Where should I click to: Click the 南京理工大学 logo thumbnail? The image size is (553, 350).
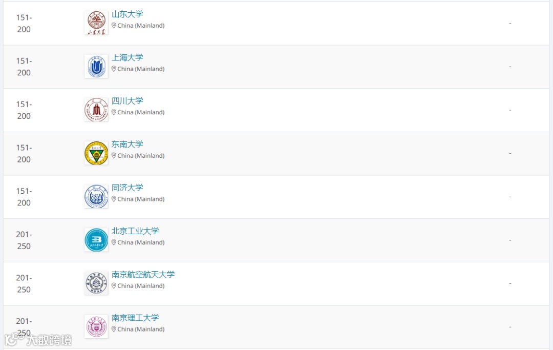tap(96, 327)
